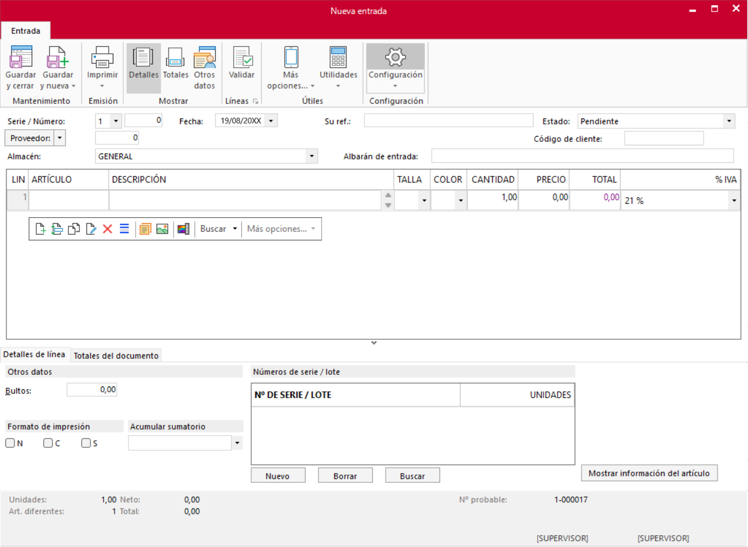Toggle the C print format checkbox
Screen dimensions: 748x547
[x=49, y=443]
